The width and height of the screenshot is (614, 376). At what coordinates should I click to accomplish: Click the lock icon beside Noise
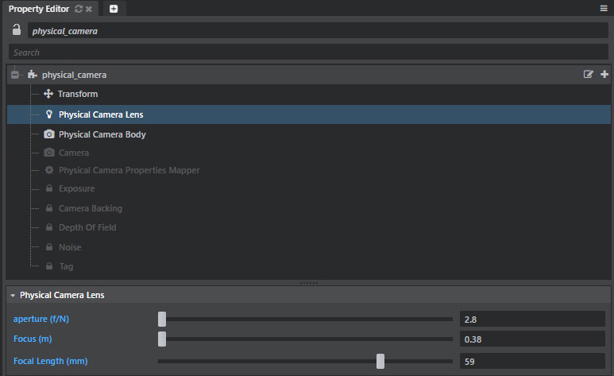49,246
